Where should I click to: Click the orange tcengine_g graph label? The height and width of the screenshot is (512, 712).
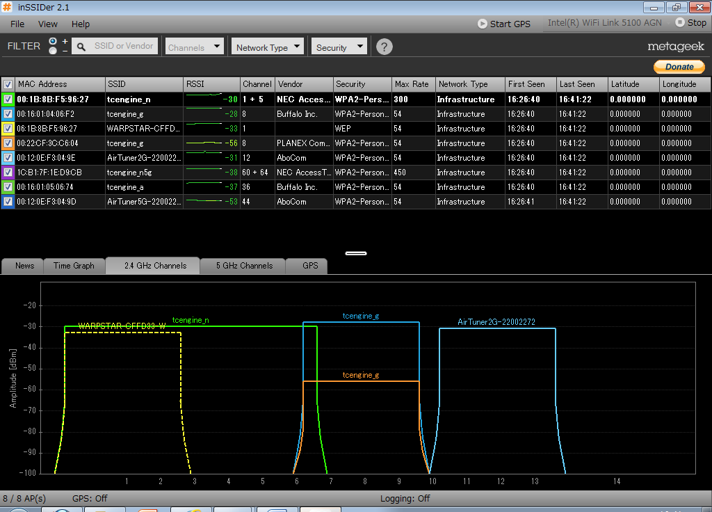pos(361,375)
